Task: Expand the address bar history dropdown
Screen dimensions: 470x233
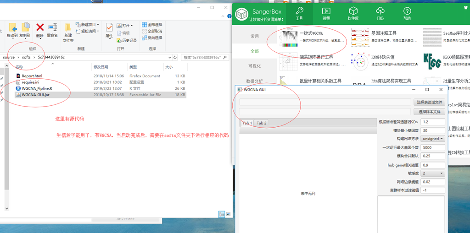Action: pos(170,57)
